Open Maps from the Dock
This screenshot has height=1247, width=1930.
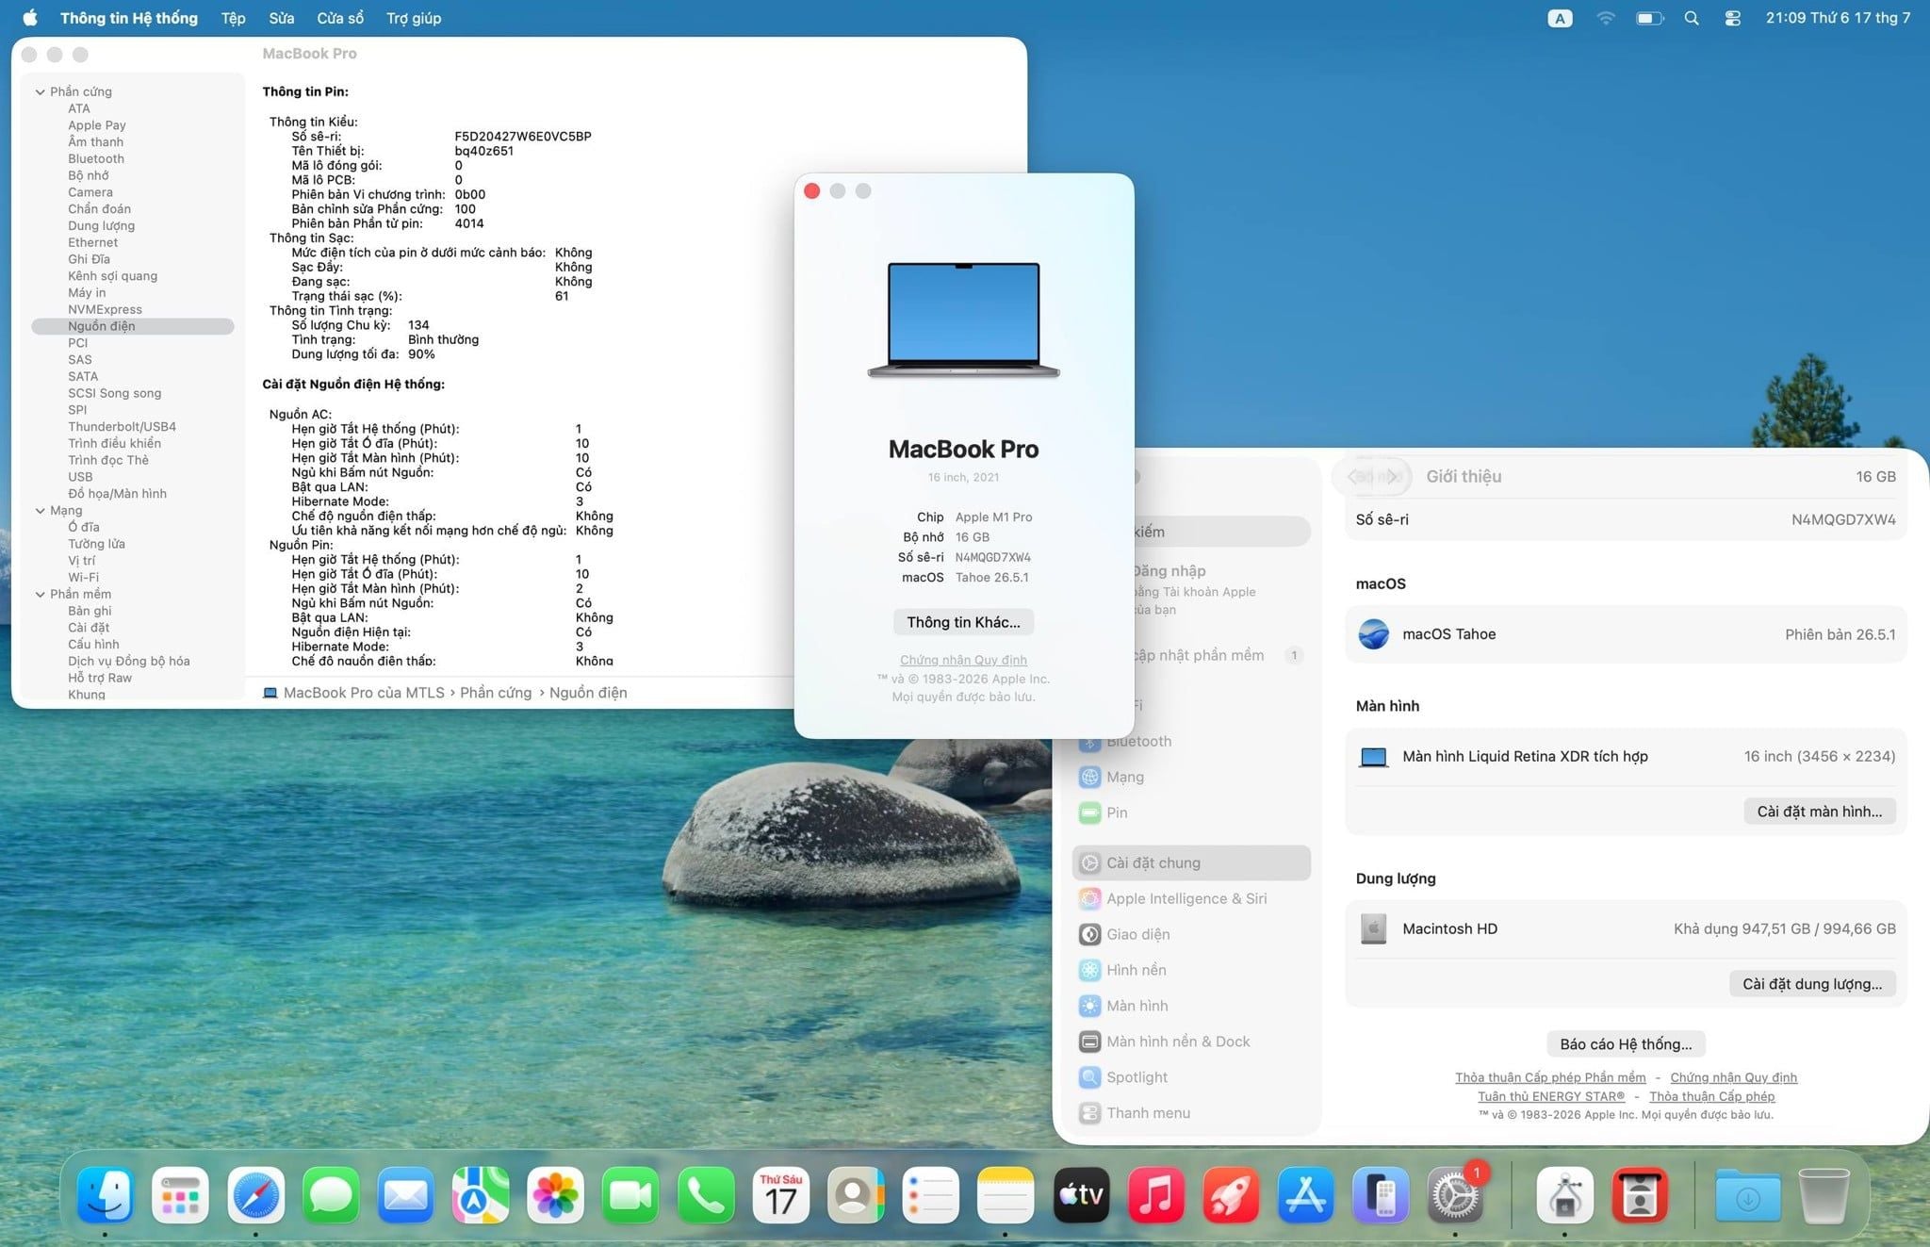click(x=481, y=1195)
